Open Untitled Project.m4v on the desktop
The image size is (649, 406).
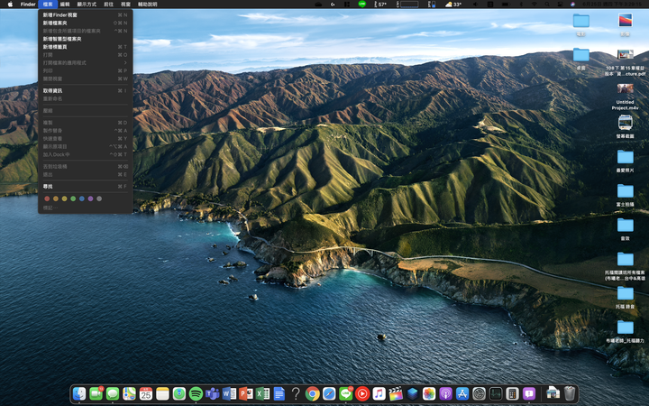[625, 90]
